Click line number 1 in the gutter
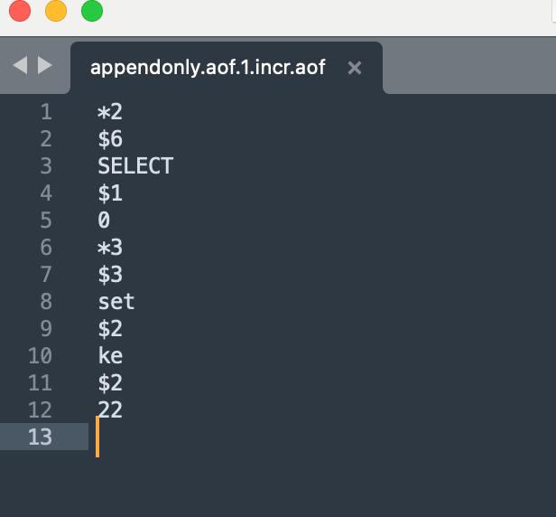 [46, 112]
